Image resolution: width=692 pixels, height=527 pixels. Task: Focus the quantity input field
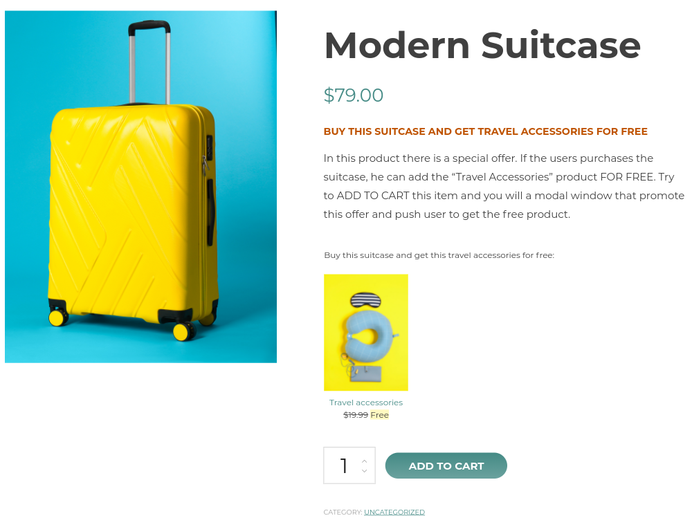click(x=343, y=465)
